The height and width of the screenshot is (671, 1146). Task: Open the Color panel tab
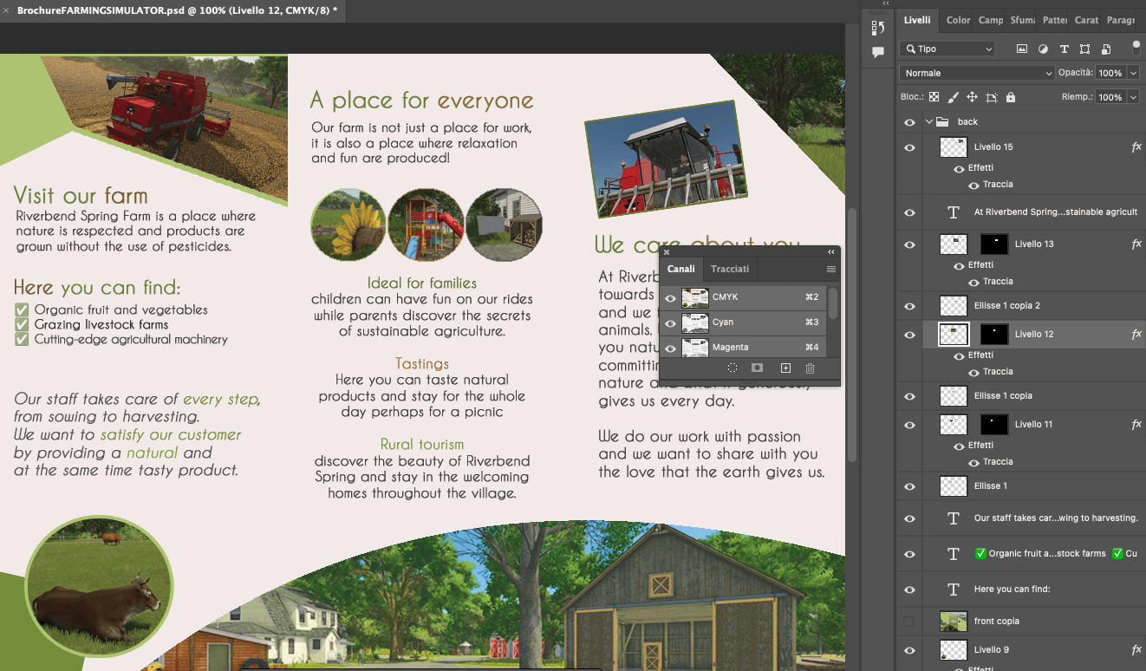(958, 20)
